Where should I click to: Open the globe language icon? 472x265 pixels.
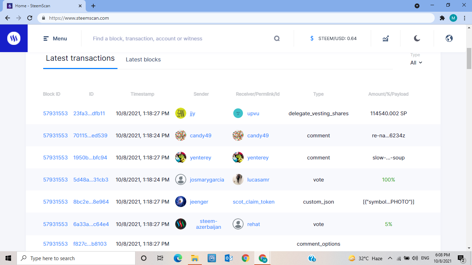449,38
